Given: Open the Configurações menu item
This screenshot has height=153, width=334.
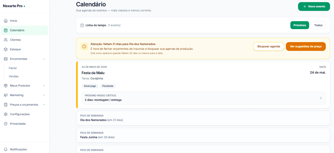Looking at the screenshot, I should [x=25, y=114].
